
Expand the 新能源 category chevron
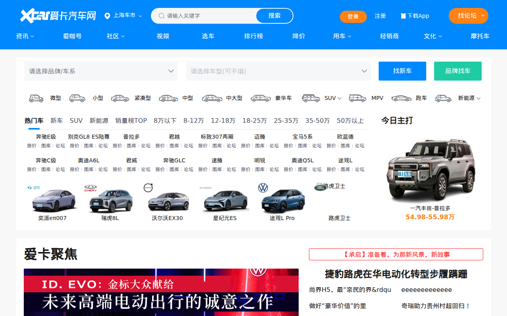(478, 98)
